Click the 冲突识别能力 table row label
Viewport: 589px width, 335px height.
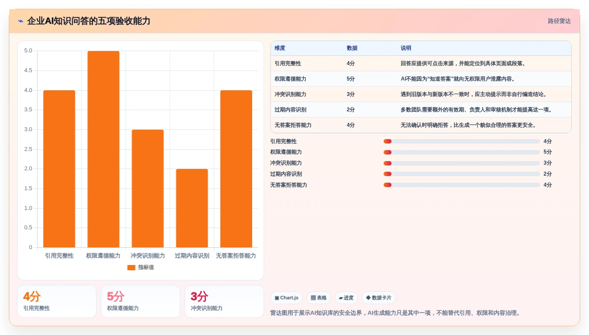[x=291, y=94]
